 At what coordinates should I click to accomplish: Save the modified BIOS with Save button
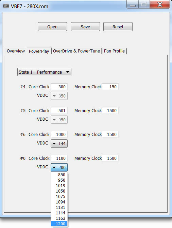(85, 27)
